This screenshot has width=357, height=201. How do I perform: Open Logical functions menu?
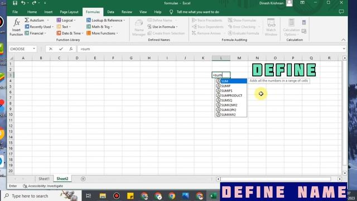66,20
